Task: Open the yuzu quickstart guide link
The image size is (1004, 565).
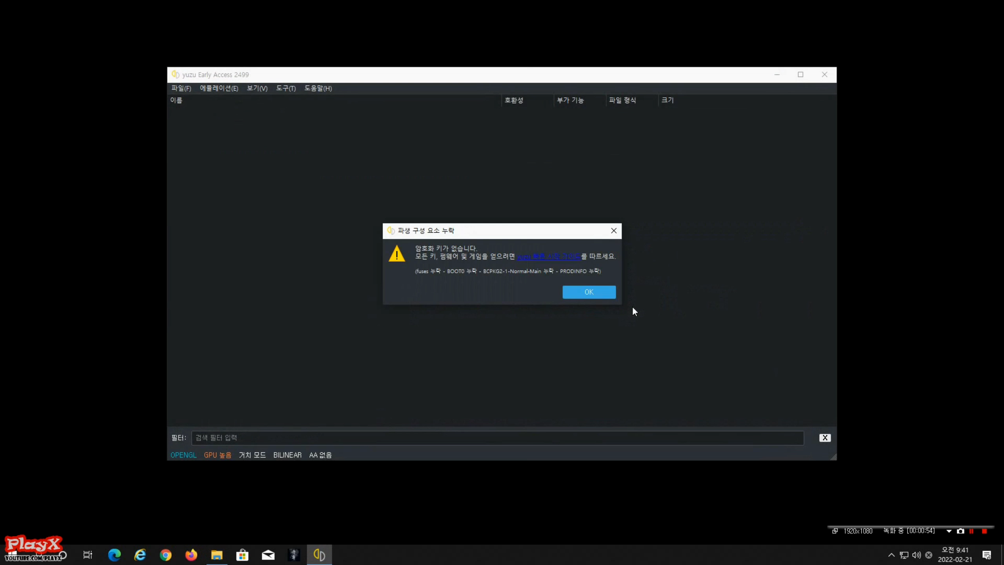Action: [x=548, y=257]
